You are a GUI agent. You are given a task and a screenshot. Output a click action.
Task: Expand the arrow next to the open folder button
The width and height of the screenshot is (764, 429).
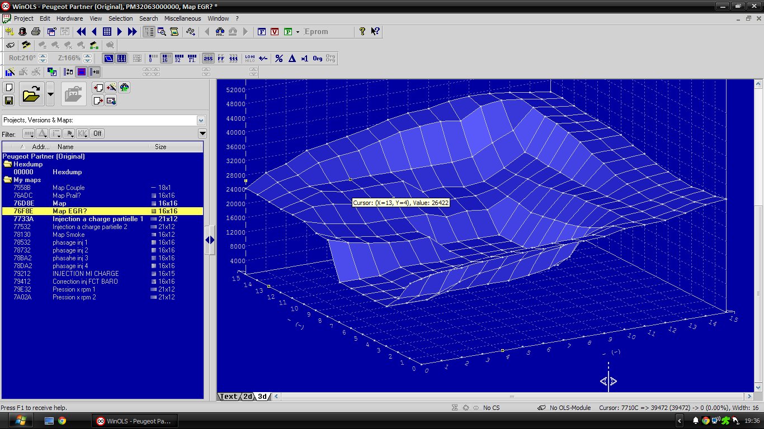click(50, 94)
